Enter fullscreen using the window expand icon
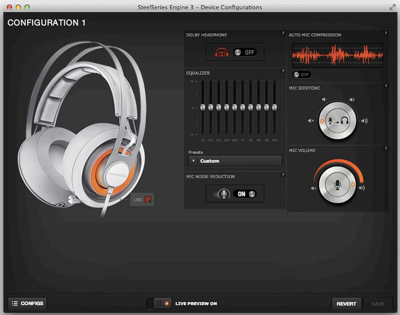The width and height of the screenshot is (400, 315). [392, 7]
